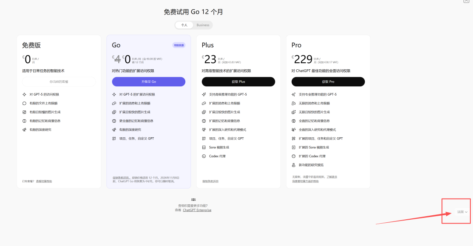
Task: Click agent icon beside 全面的深入研究和代理模式
Action: click(x=293, y=130)
